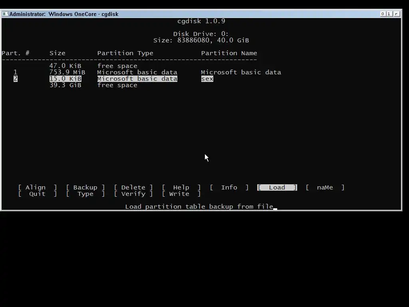Click the Size column header
This screenshot has height=307, width=409.
tap(58, 53)
